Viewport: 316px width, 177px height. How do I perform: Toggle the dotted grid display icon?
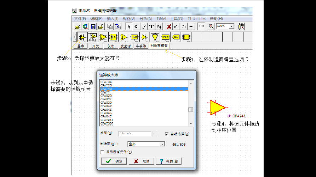point(201,26)
